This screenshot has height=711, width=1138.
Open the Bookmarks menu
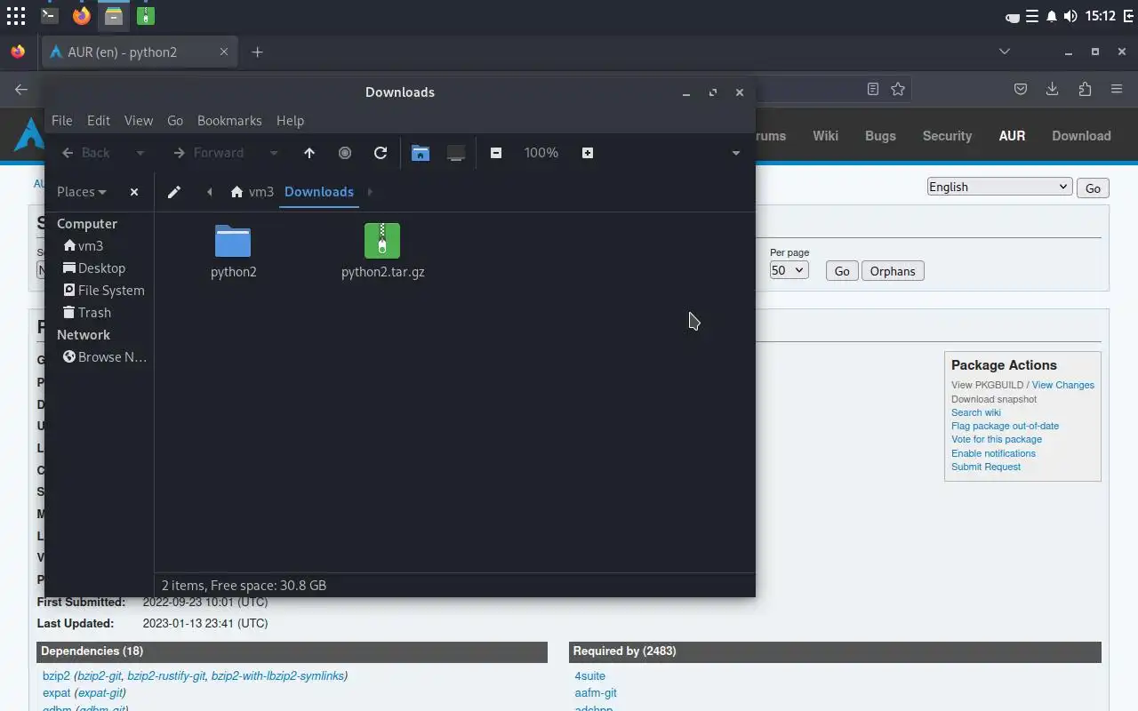[x=229, y=121]
